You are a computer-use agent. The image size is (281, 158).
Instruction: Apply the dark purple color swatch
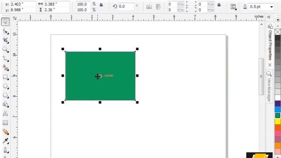pos(278,104)
